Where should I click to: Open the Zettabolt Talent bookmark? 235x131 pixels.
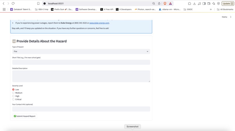click(21, 9)
